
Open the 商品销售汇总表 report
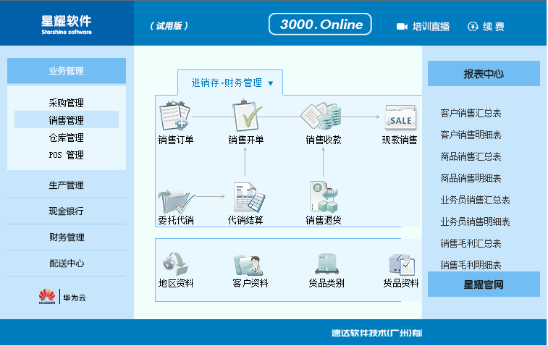(471, 156)
